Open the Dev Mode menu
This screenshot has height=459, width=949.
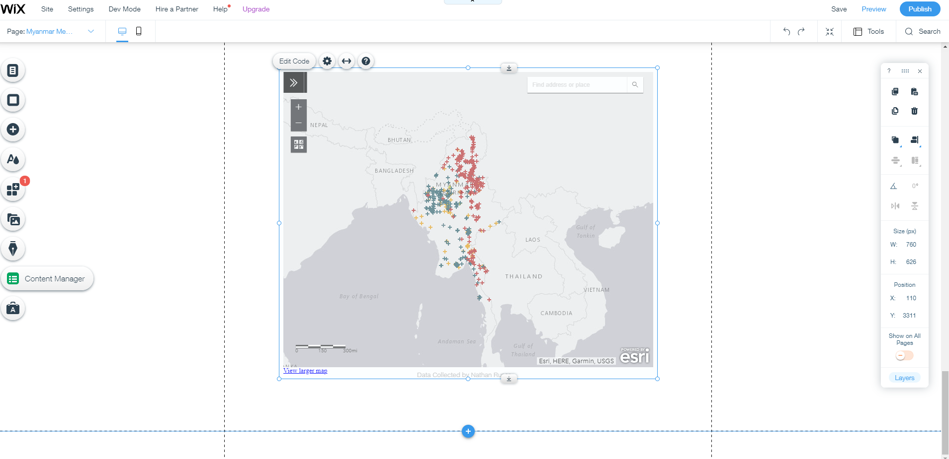coord(124,9)
